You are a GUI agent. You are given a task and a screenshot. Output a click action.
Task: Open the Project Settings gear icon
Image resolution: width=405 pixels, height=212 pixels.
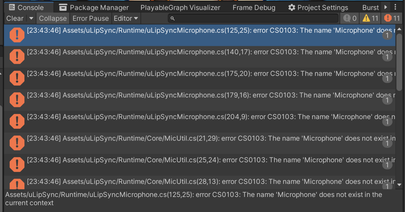click(x=292, y=7)
